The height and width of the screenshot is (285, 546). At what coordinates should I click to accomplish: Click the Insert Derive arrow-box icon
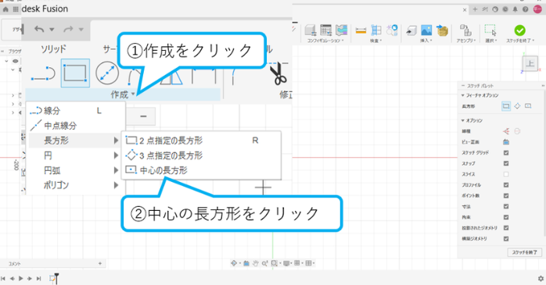tap(411, 30)
